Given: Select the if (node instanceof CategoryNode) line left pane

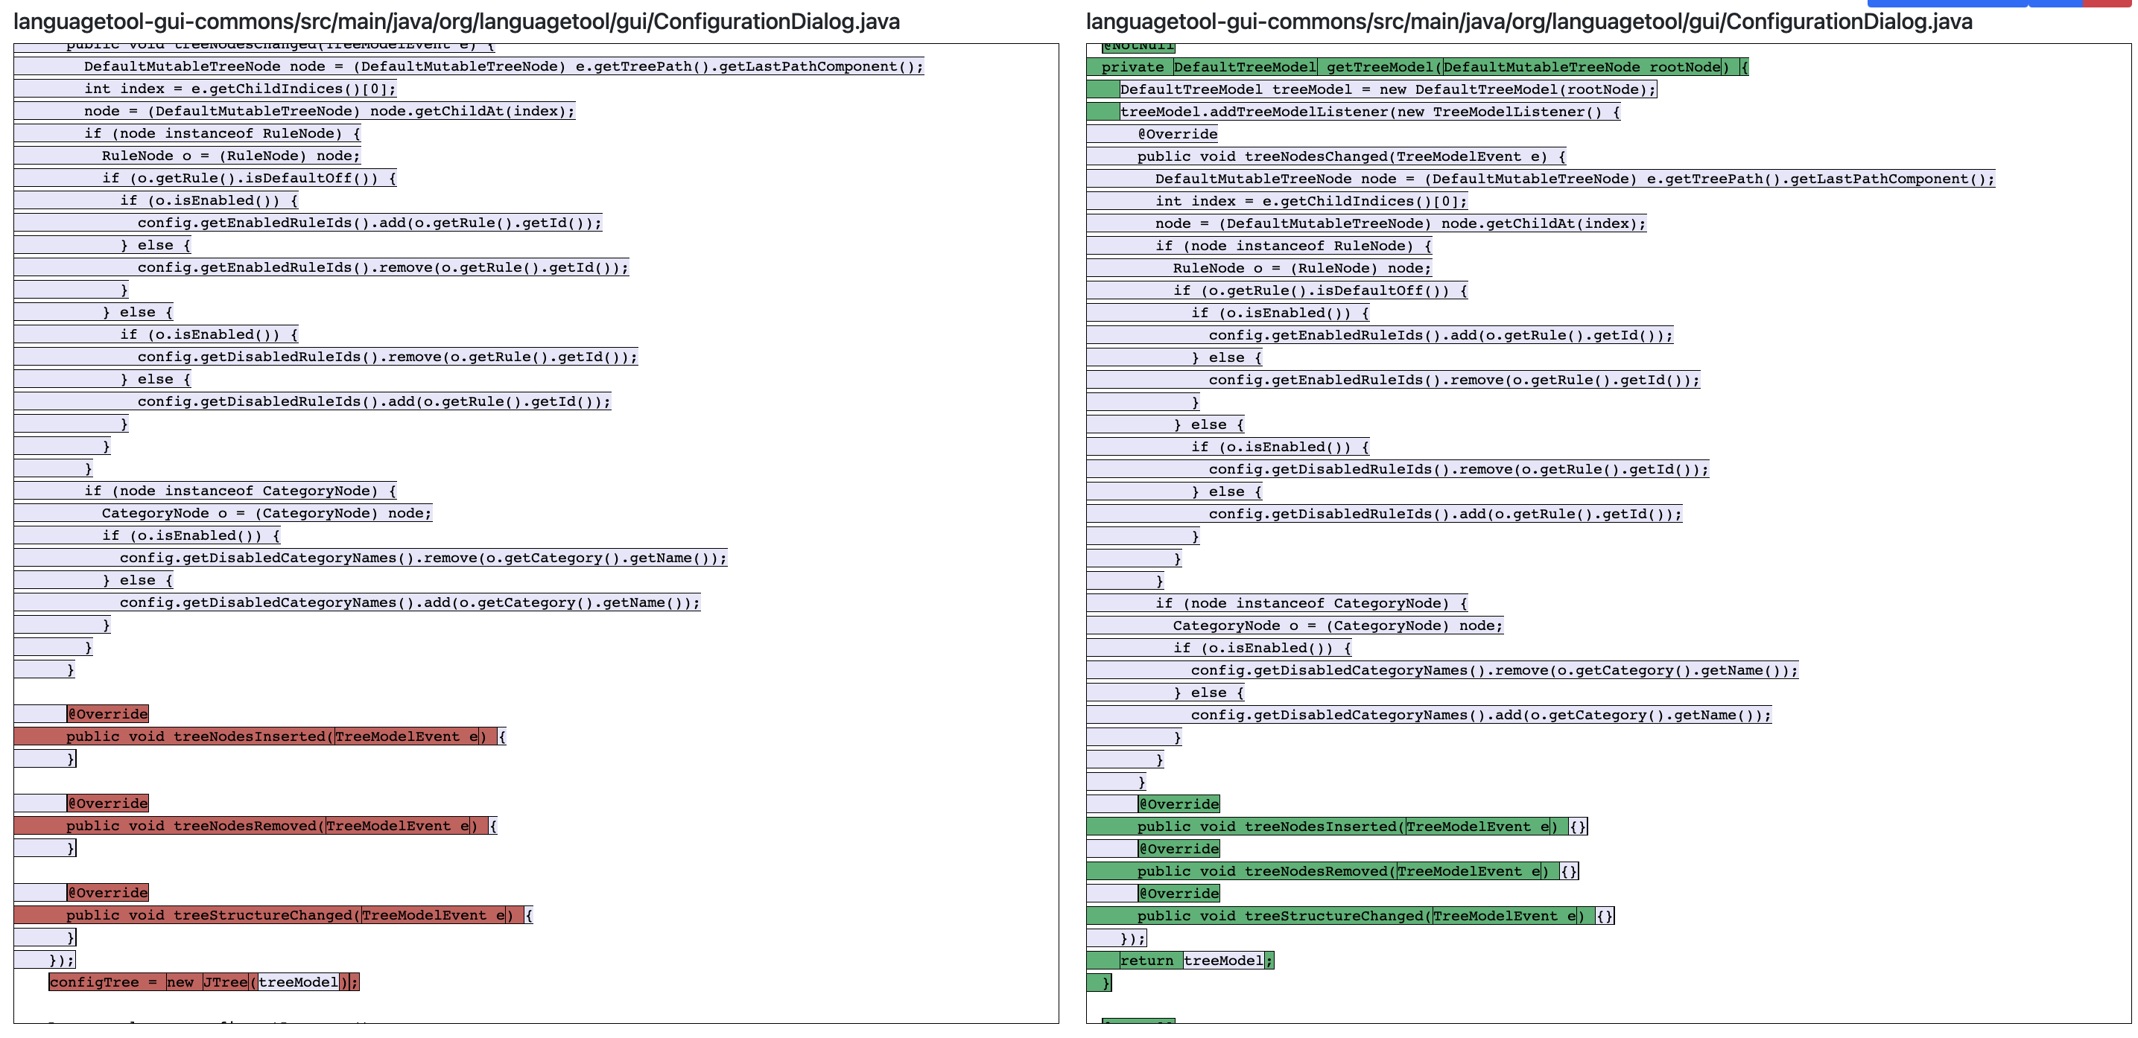Looking at the screenshot, I should pyautogui.click(x=238, y=491).
